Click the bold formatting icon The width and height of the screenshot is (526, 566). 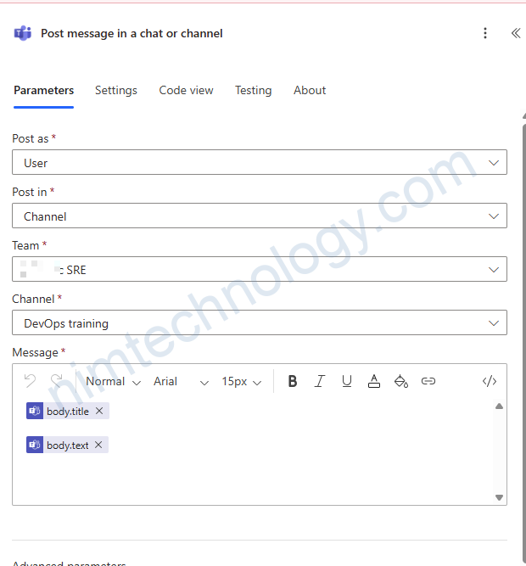point(293,382)
